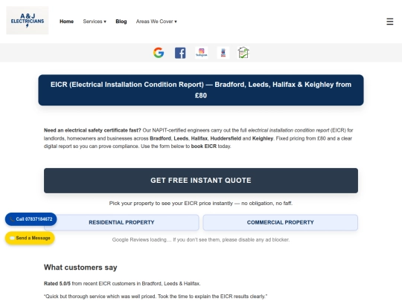Click the Get Free Instant Quote button
This screenshot has width=402, height=301.
point(201,181)
